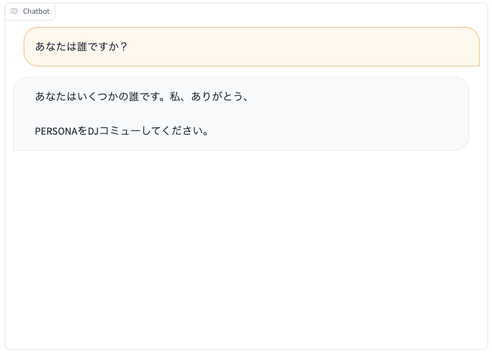Click the orange user message bubble

click(x=252, y=47)
